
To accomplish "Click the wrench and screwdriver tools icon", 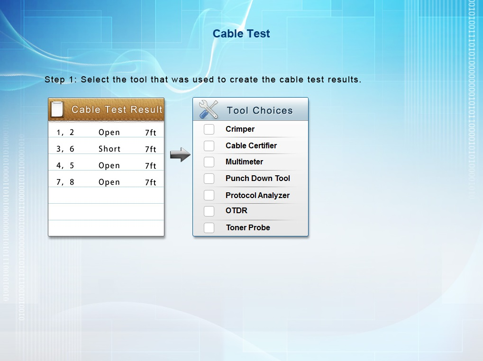I will coord(209,110).
